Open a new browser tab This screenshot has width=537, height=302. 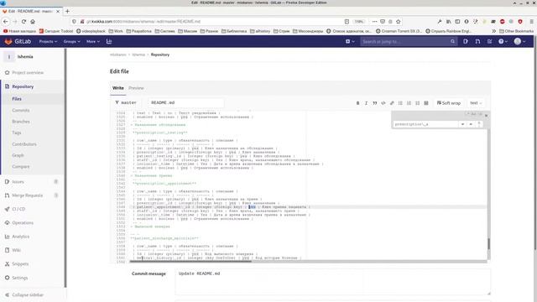click(x=67, y=11)
